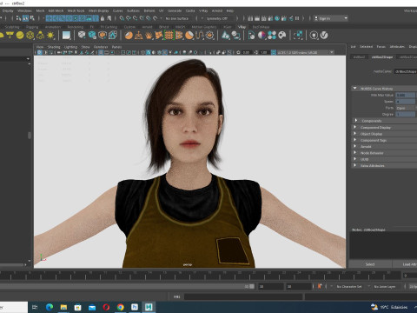Click the sky gradient dome icon on the shelf
The height and width of the screenshot is (313, 417).
66,36
